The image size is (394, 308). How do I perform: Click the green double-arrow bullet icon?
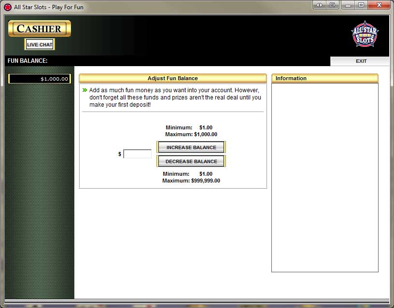click(84, 90)
